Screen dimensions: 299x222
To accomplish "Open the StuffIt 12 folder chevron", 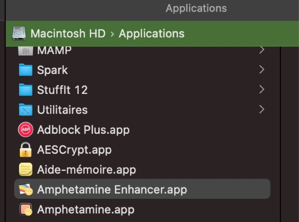I will [x=262, y=90].
